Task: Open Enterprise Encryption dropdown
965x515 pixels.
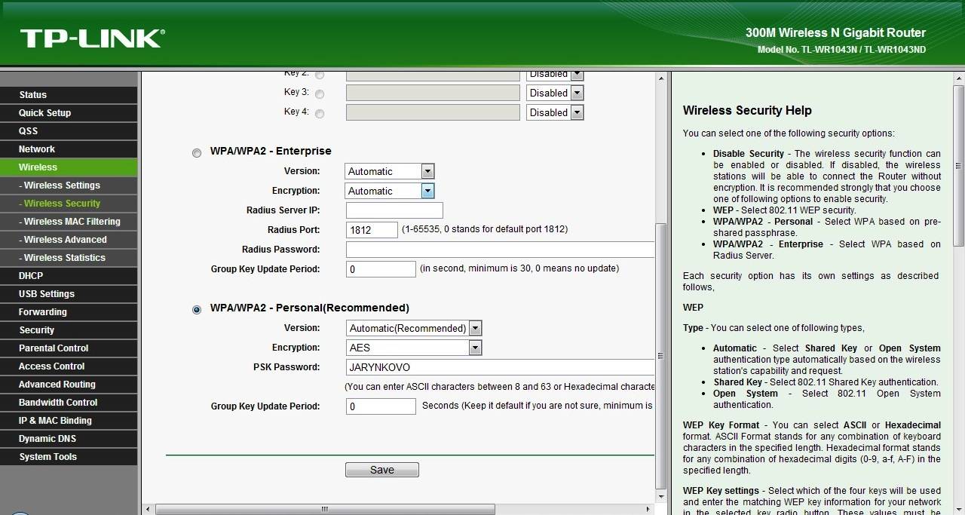Action: point(390,191)
